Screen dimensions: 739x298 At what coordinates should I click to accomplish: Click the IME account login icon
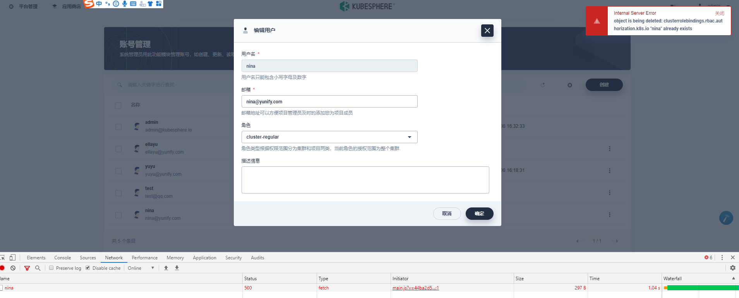point(142,4)
